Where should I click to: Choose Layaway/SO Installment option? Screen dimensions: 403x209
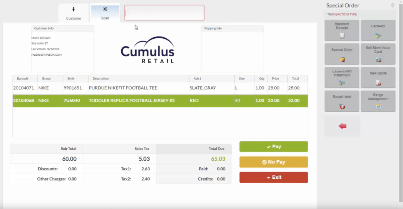[342, 78]
